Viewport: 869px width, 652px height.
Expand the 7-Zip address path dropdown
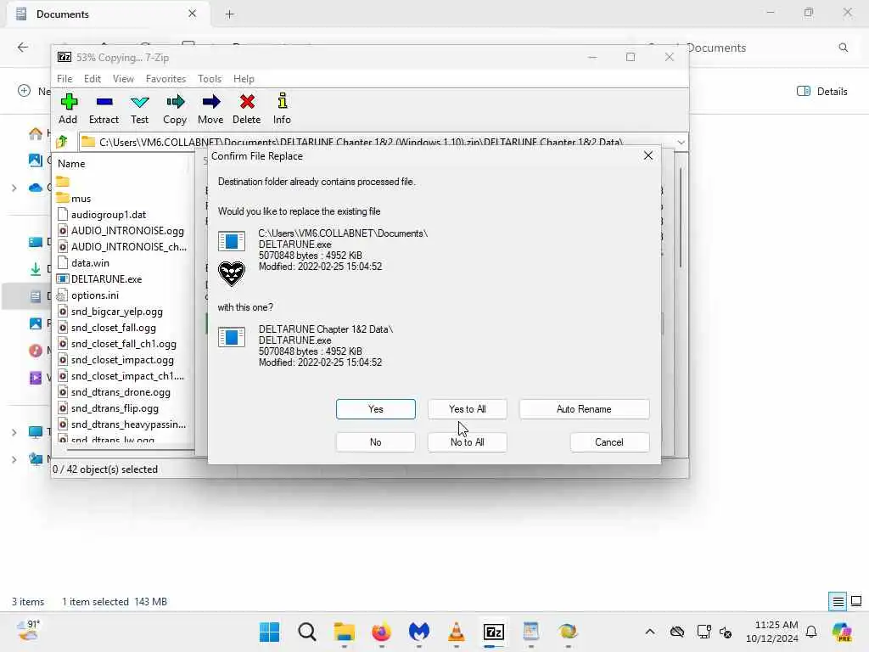coord(681,142)
